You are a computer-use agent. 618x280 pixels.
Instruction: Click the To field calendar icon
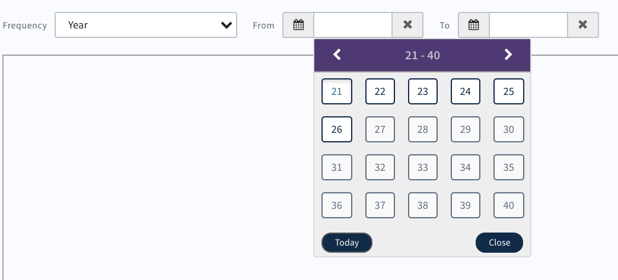coord(473,25)
